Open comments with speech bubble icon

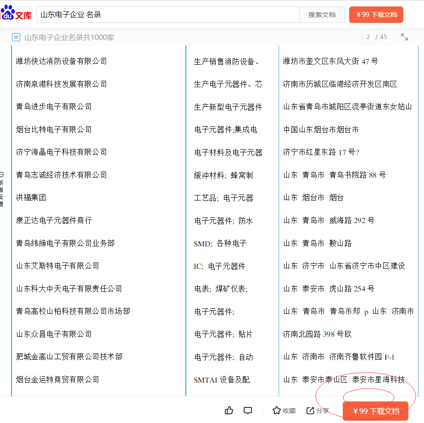(248, 411)
